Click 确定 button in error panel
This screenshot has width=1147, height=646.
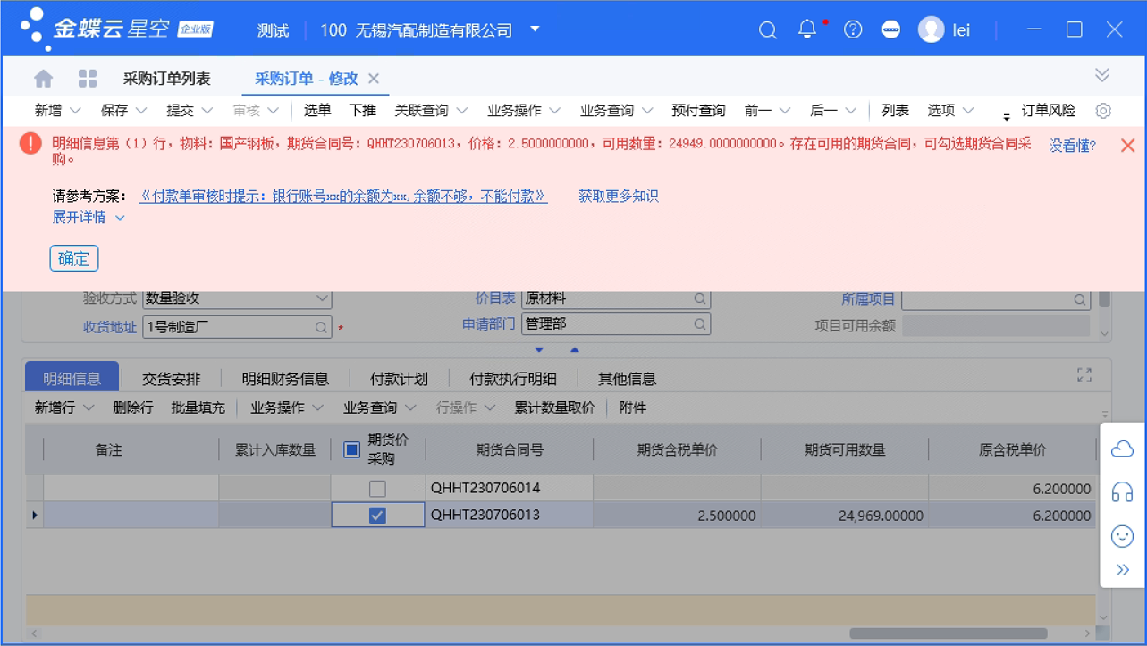point(74,259)
